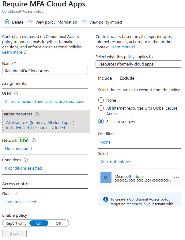
Task: Click the info icon beside Target resources
Action: pyautogui.click(x=37, y=114)
